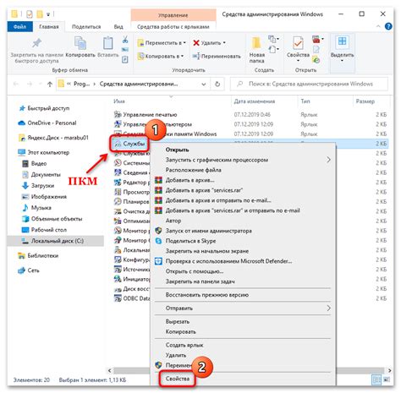Click the New folder icon
Screen dimensions: 401x393
pyautogui.click(x=256, y=43)
